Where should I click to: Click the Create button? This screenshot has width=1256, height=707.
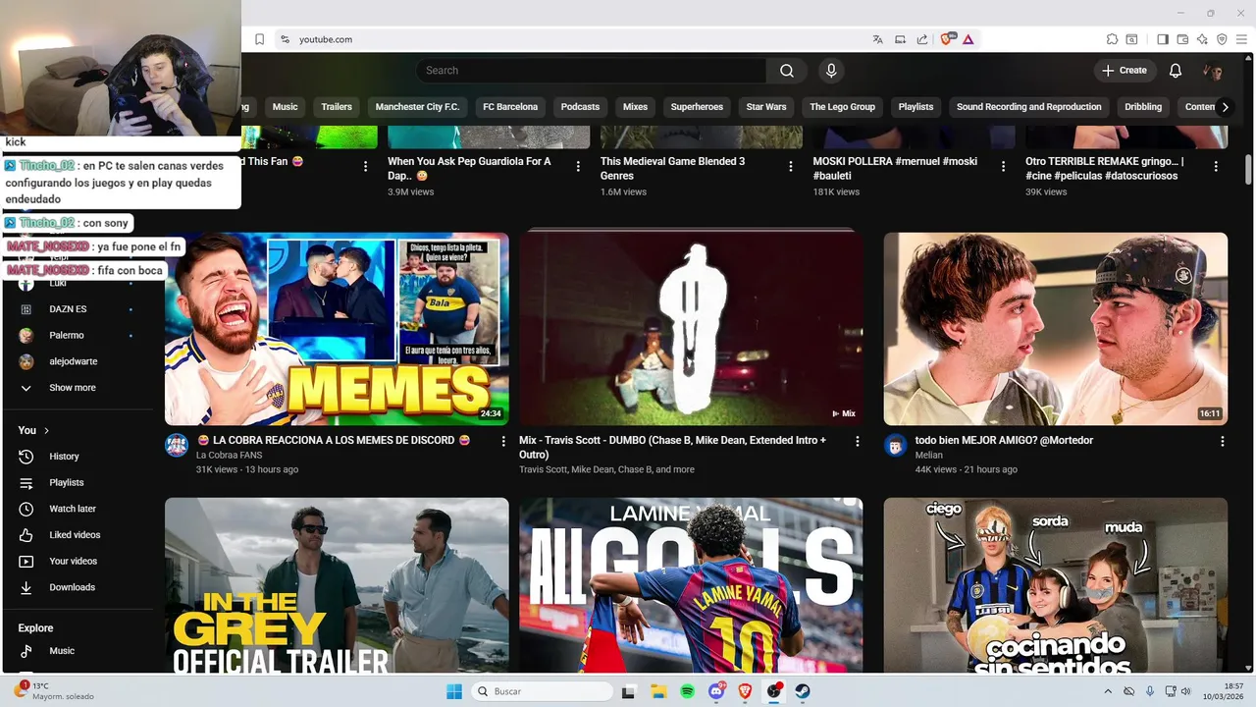coord(1125,71)
